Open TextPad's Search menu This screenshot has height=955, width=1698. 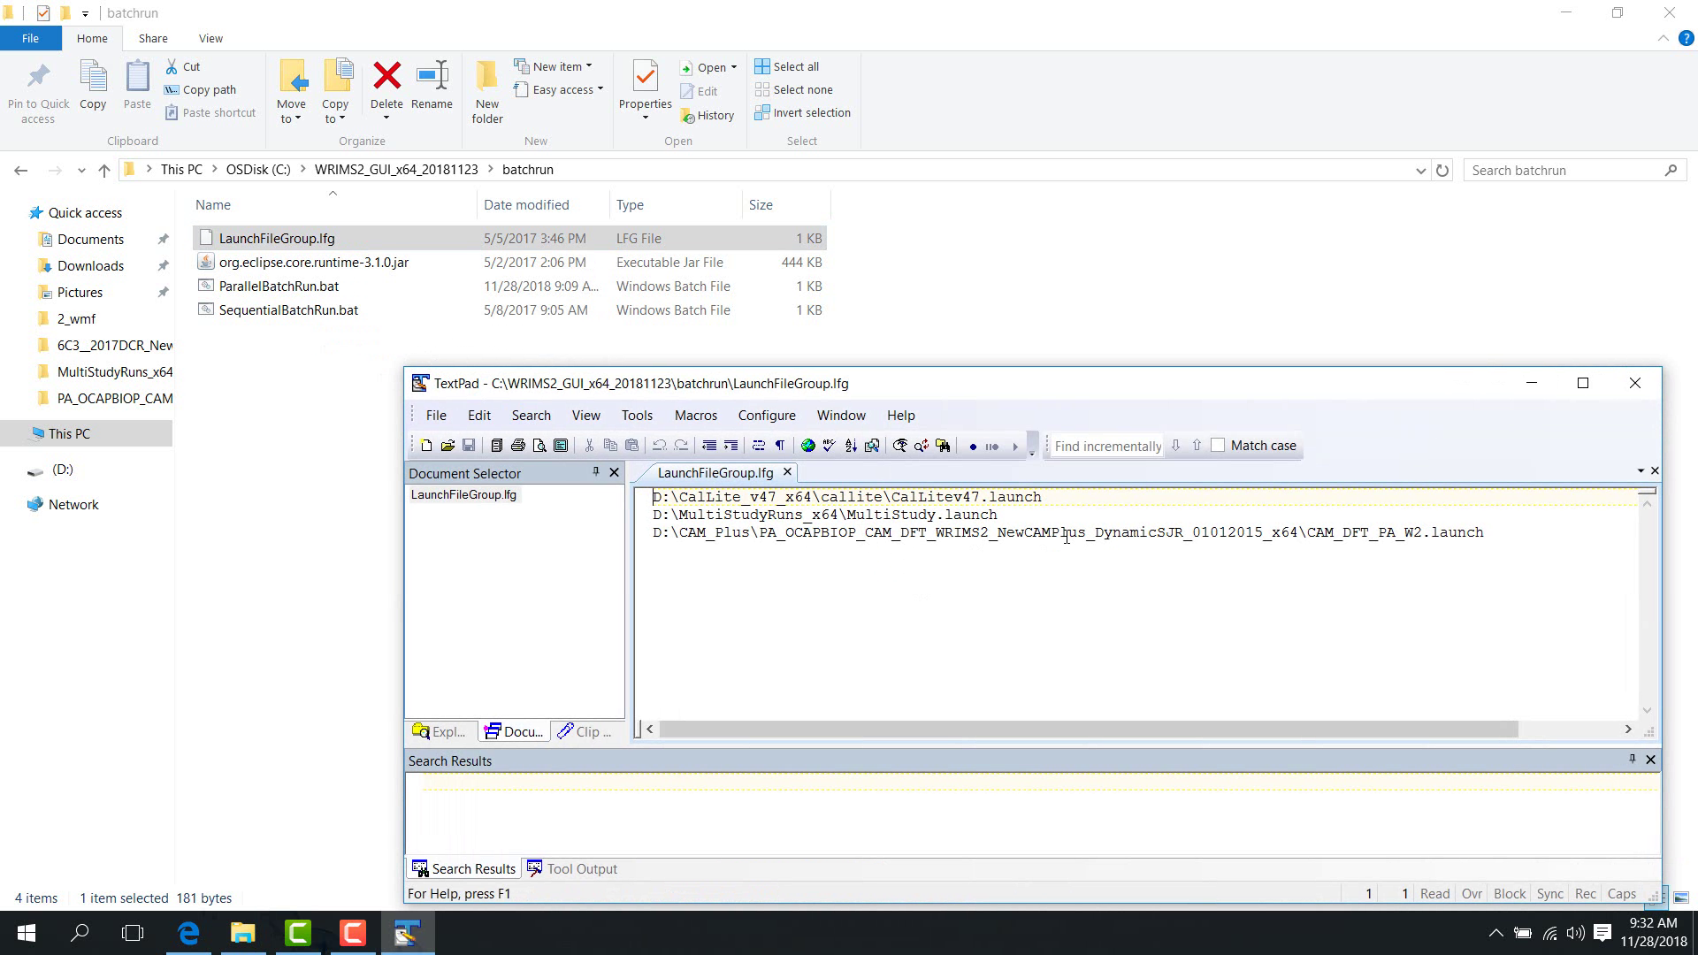click(x=531, y=416)
